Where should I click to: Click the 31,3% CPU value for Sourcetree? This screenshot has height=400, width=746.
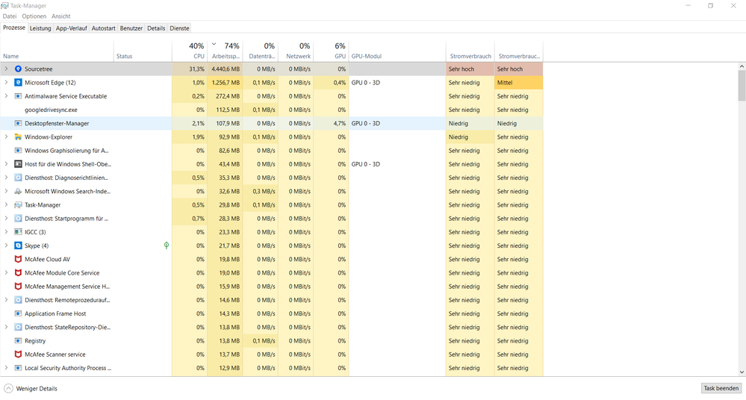point(196,69)
